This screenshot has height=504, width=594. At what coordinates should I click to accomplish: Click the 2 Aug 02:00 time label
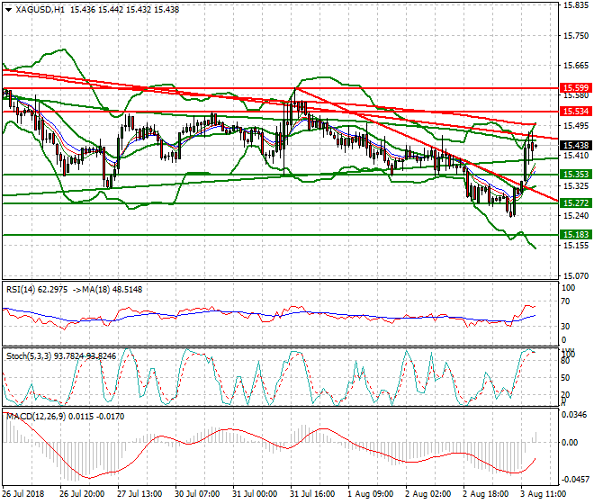tap(427, 494)
